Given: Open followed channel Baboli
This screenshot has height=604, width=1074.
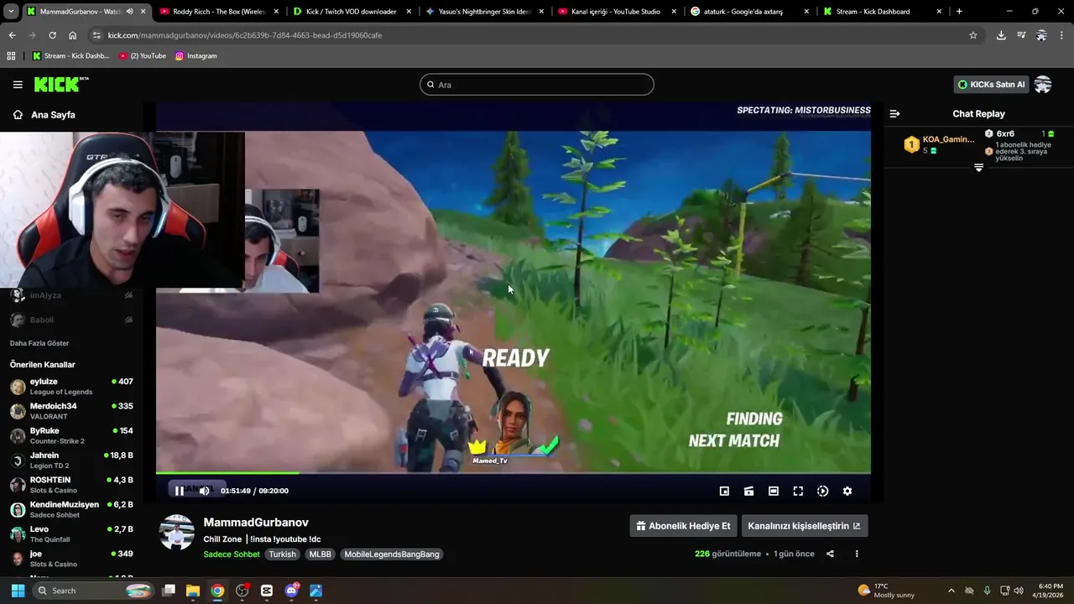Looking at the screenshot, I should pos(71,320).
